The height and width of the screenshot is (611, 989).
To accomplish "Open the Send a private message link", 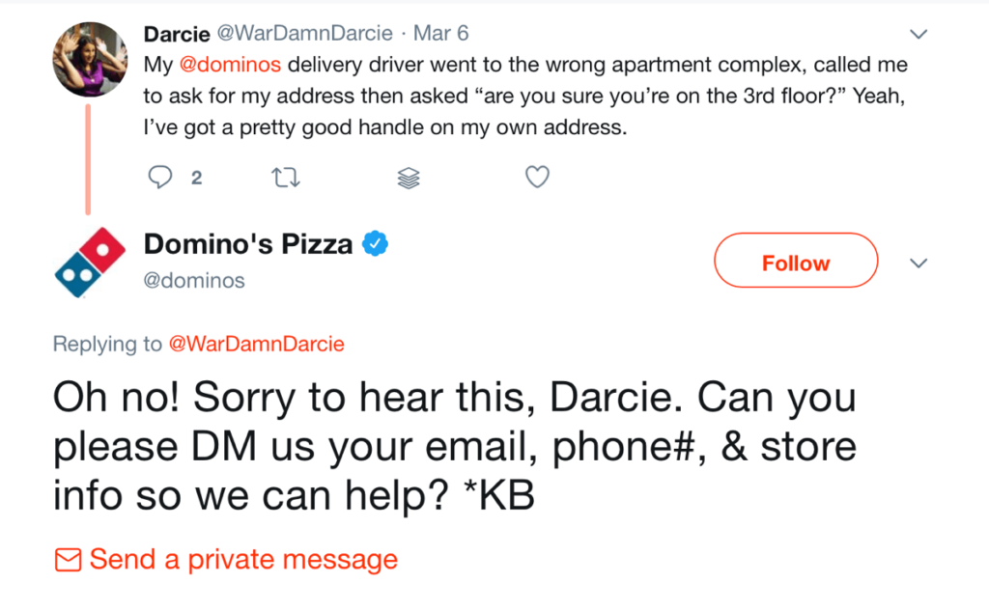I will [243, 560].
